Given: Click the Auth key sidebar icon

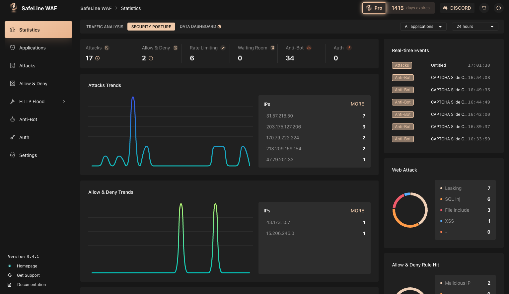Looking at the screenshot, I should (x=13, y=137).
